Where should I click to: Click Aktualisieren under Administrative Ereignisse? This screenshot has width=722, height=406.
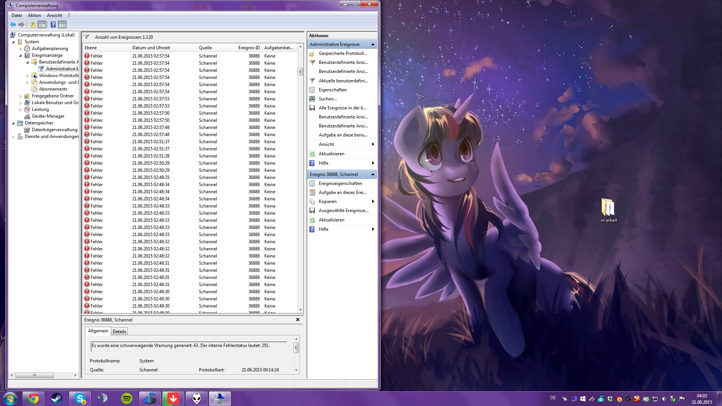tap(331, 154)
